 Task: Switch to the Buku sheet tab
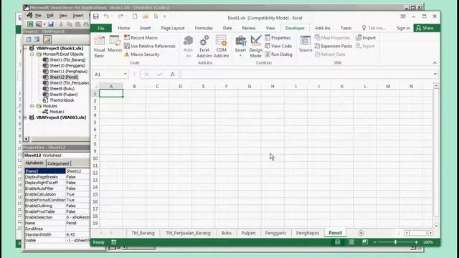[227, 233]
